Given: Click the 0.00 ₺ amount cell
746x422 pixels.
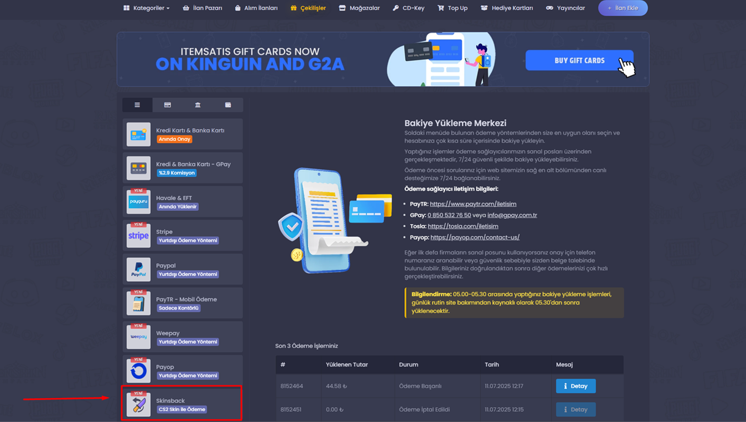Looking at the screenshot, I should 335,409.
